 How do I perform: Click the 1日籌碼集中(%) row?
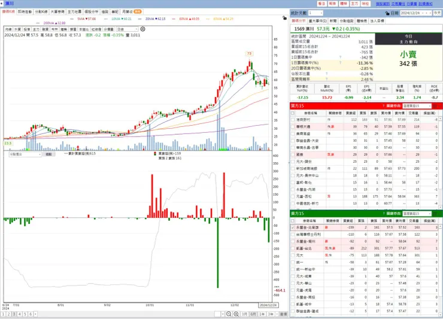click(x=332, y=63)
